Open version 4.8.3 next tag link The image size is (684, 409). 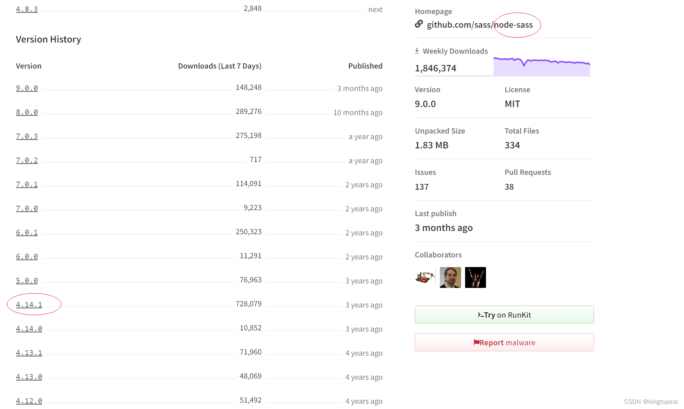click(x=27, y=9)
